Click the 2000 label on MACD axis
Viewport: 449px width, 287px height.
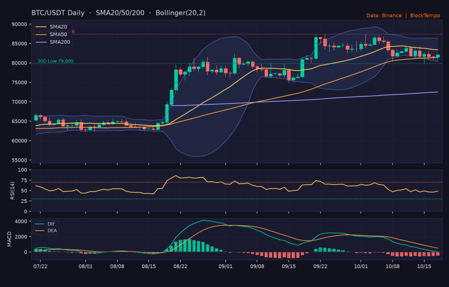pyautogui.click(x=21, y=237)
